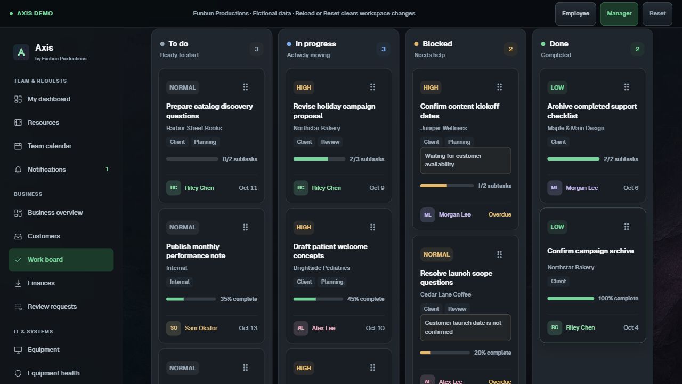
Task: Click Sam Okafor assignee name
Action: click(201, 328)
